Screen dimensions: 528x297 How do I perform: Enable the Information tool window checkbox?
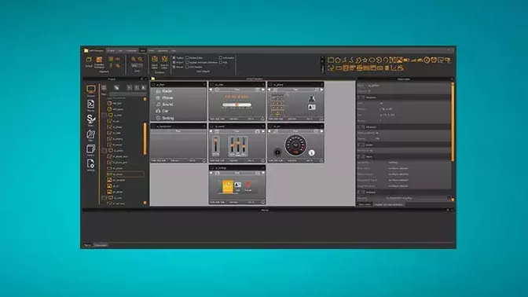click(221, 58)
